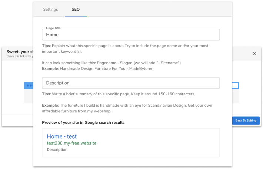Click the test230.my-free.website green URL
263x169 pixels.
coord(71,143)
